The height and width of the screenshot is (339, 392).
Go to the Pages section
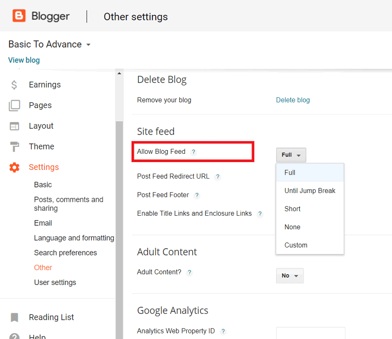(40, 105)
